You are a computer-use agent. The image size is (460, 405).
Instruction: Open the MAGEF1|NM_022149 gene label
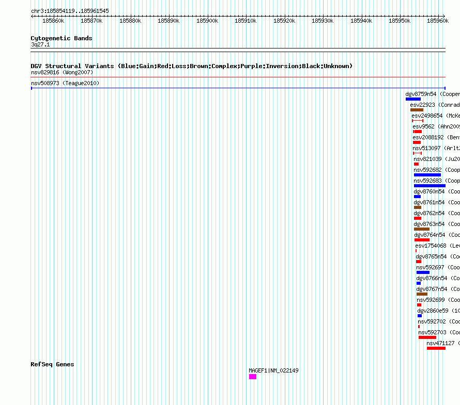[x=273, y=370]
